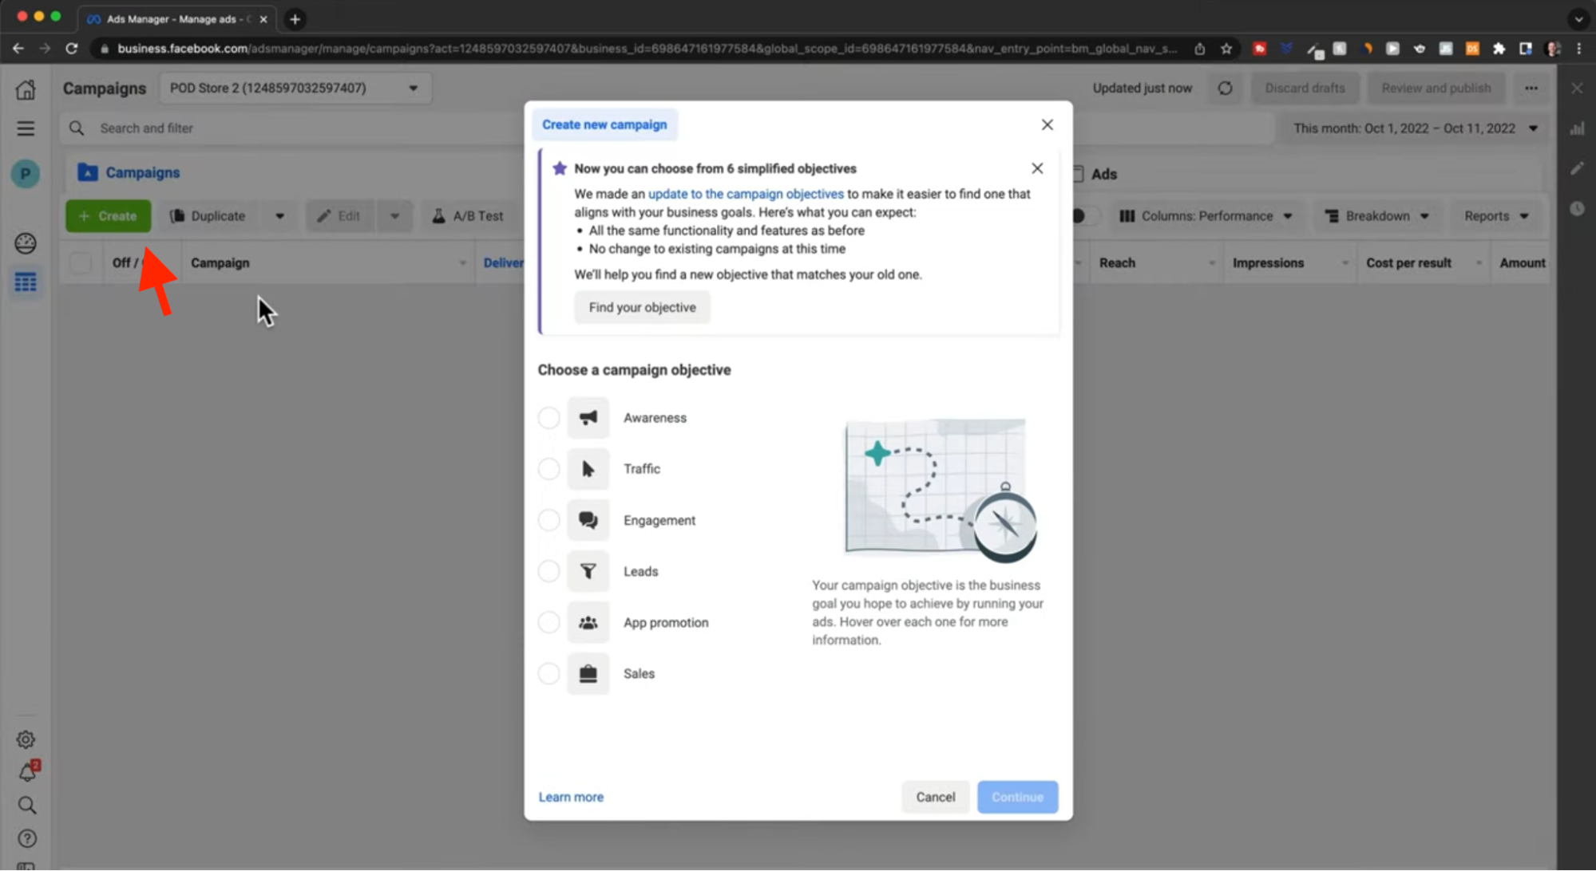Close the Create new campaign dialog
Viewport: 1596px width, 871px height.
pos(1047,124)
